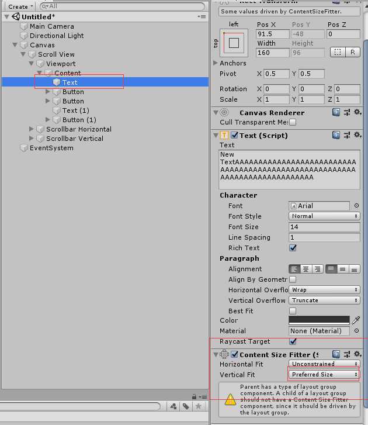The height and width of the screenshot is (425, 368).
Task: Disable the Text (Script) component checkbox
Action: 234,135
